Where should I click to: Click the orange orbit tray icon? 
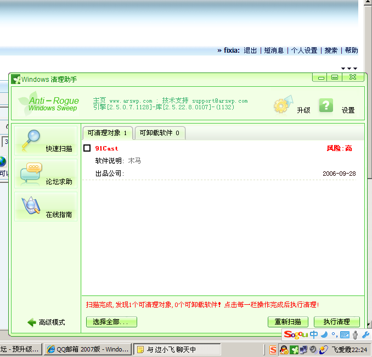point(323,350)
